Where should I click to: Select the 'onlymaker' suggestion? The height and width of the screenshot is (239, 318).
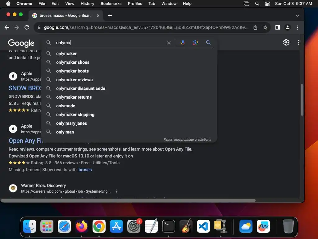pyautogui.click(x=129, y=54)
